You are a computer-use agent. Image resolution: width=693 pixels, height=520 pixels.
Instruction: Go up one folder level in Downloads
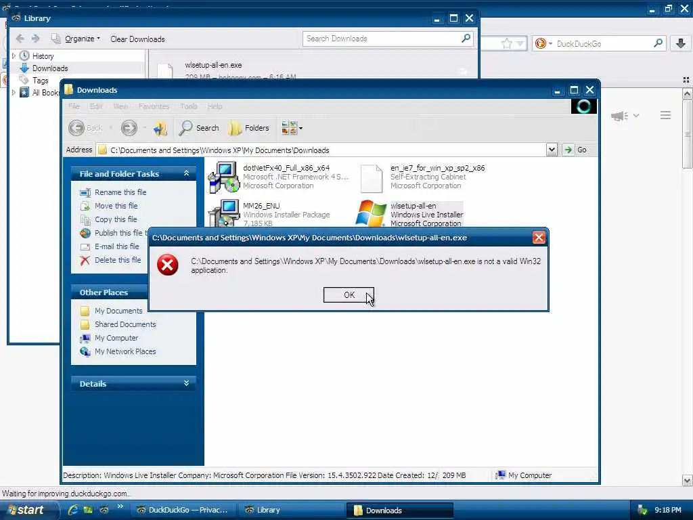click(160, 128)
